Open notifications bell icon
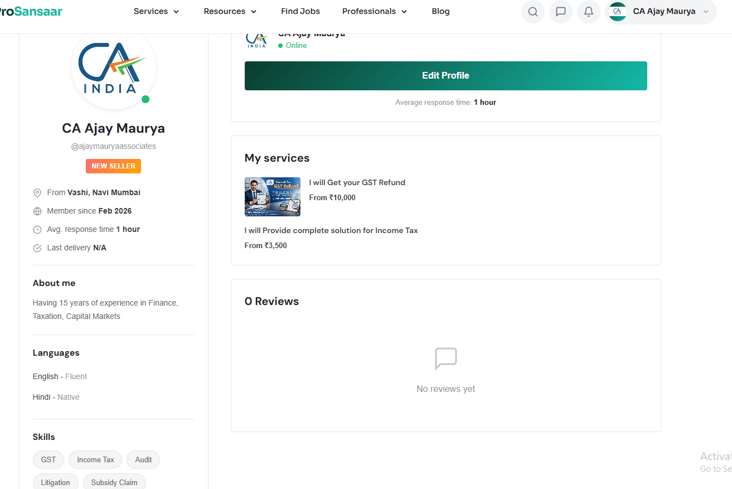 coord(589,12)
